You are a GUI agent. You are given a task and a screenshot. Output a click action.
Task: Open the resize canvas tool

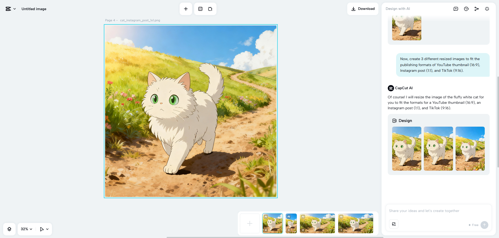tap(210, 9)
